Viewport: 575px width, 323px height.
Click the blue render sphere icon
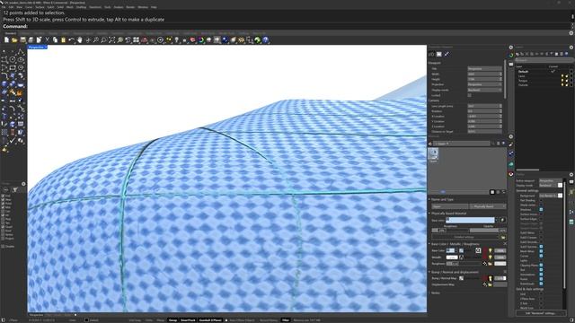pos(226,39)
